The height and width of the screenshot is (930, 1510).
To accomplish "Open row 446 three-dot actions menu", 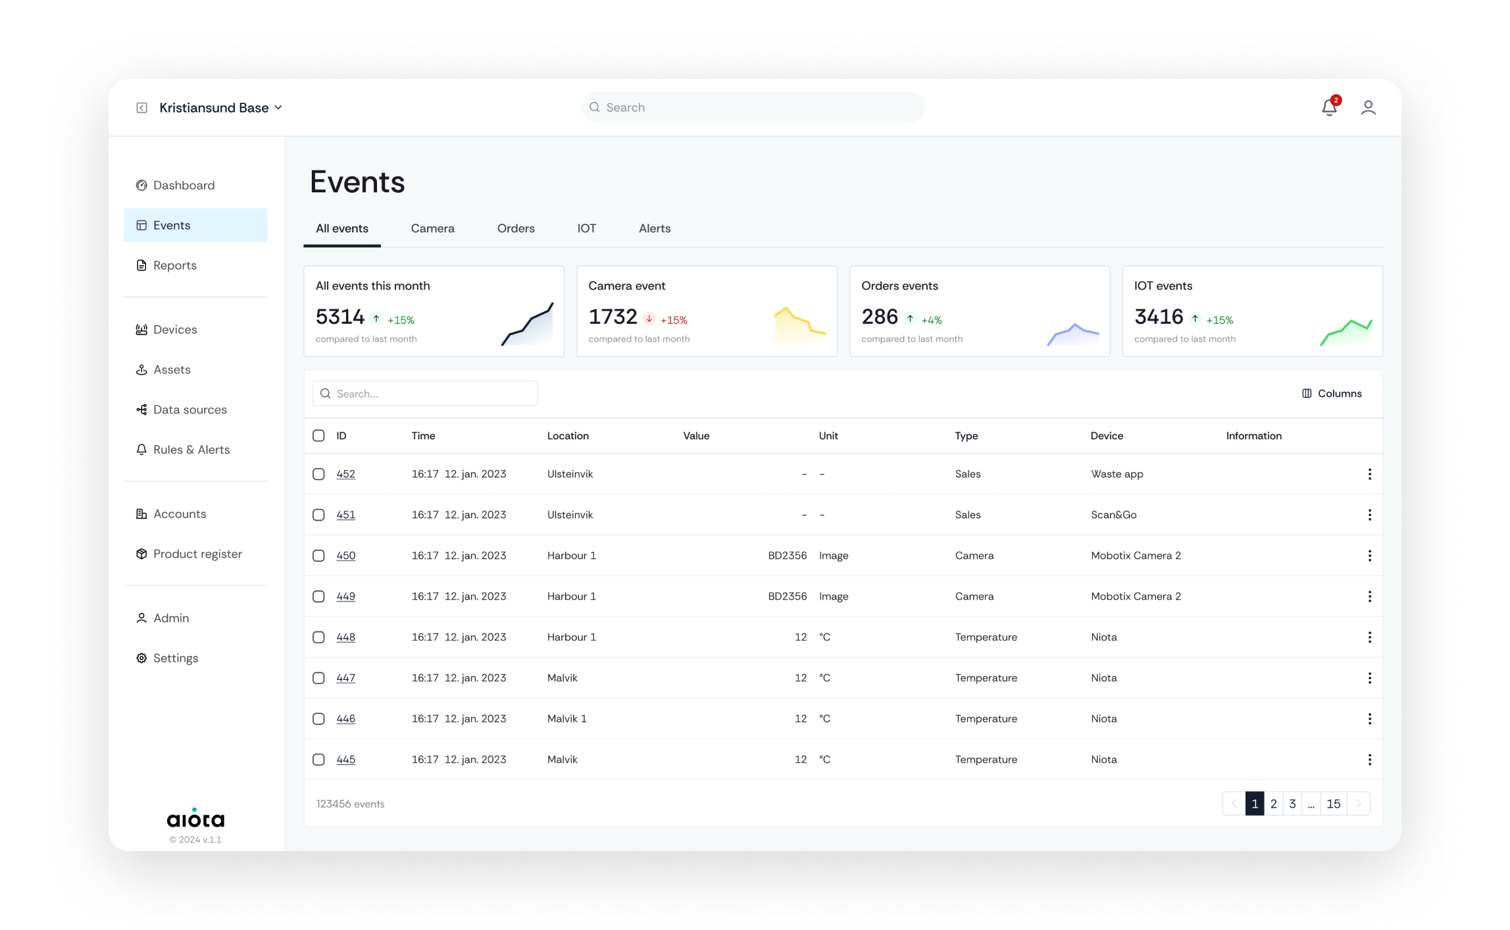I will click(1369, 719).
